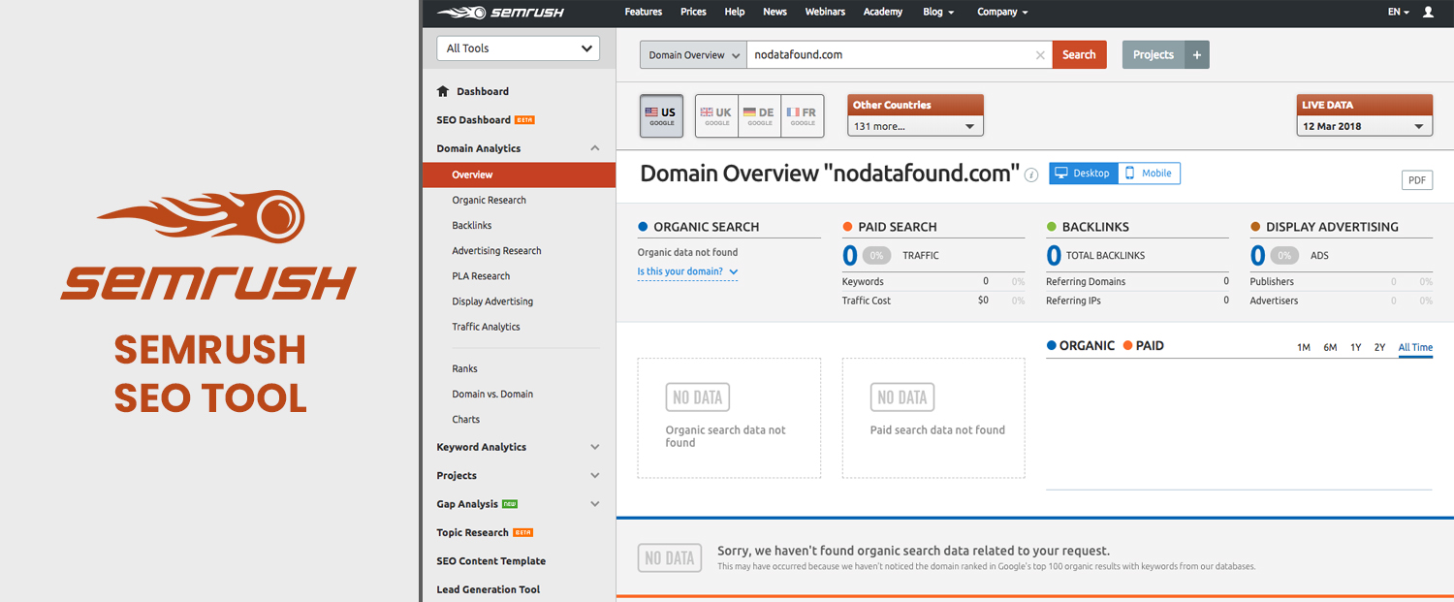Open the All Tools dropdown
This screenshot has height=602, width=1454.
click(x=519, y=48)
